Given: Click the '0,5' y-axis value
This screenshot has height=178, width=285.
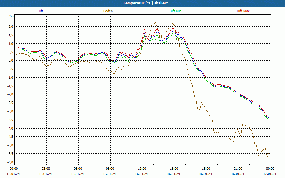Looking at the screenshot, I should point(11,52).
